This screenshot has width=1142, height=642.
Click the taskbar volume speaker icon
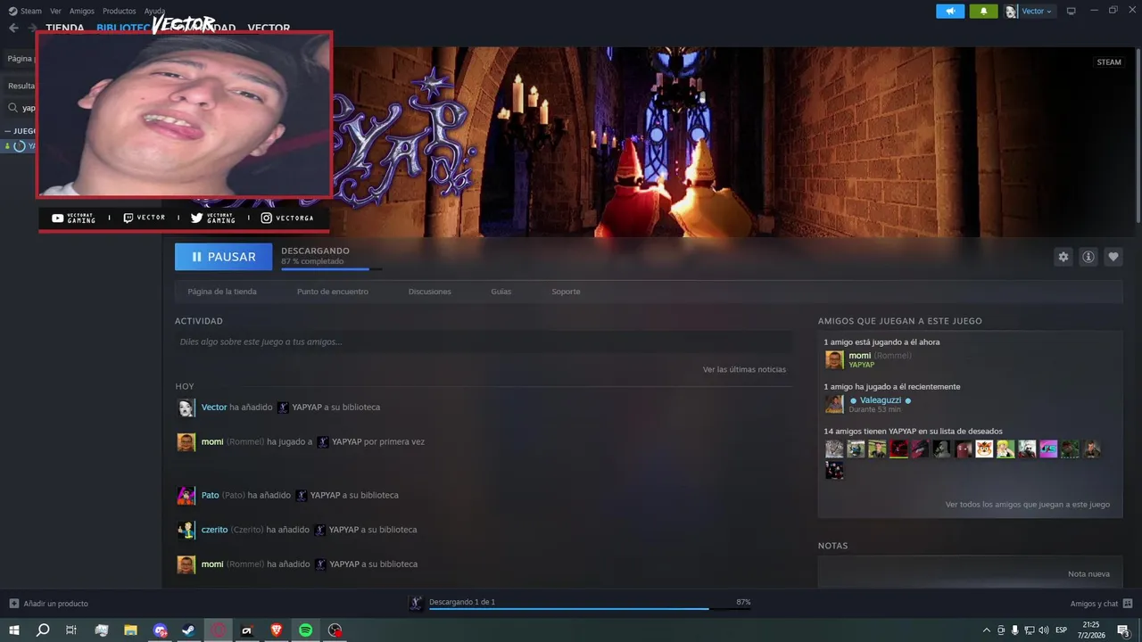(1043, 630)
